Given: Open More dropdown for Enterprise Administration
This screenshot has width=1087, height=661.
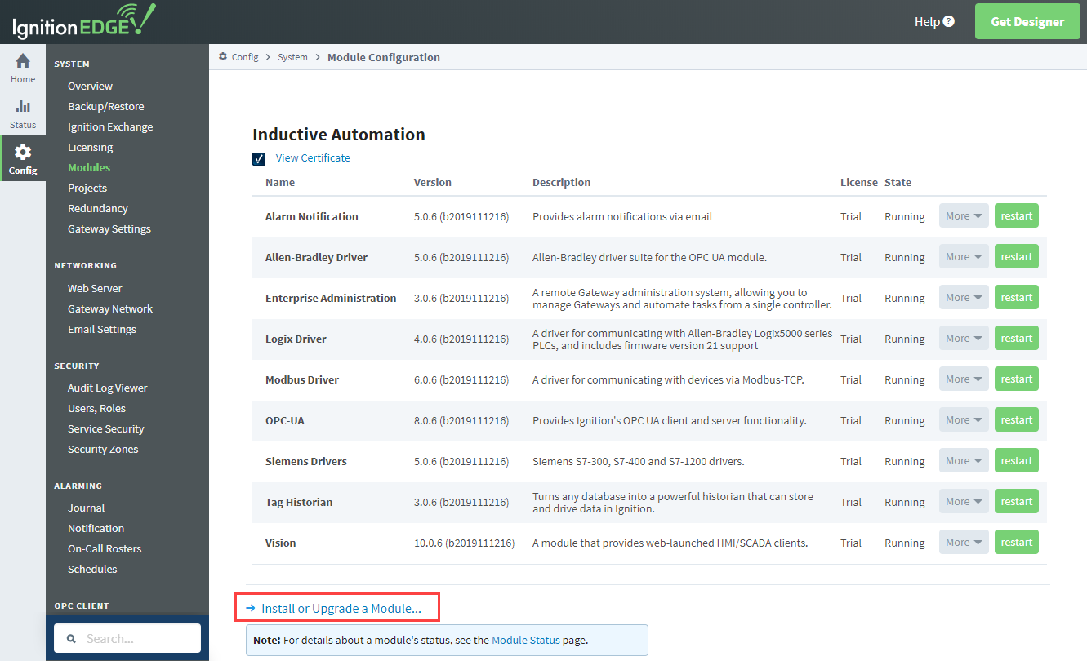Looking at the screenshot, I should (x=964, y=298).
